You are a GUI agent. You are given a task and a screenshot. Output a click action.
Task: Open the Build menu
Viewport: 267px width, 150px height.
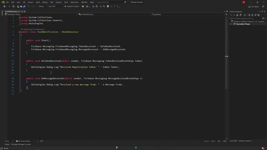coord(38,2)
